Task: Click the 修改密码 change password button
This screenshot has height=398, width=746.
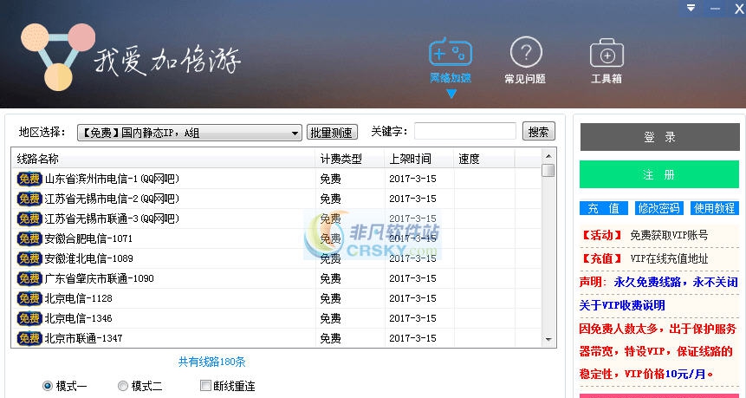Action: (659, 208)
